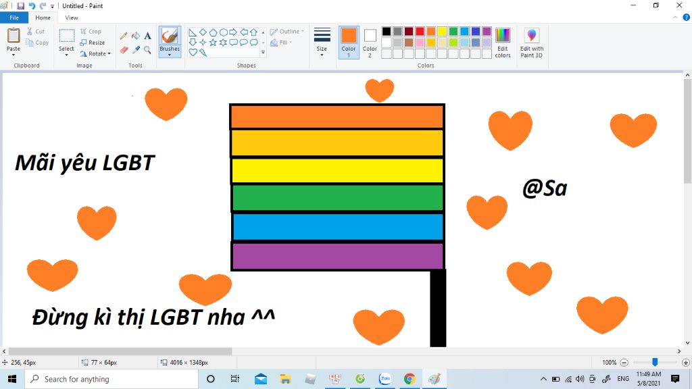Click the horizontal scrollbar thumb
The image size is (692, 389).
120,351
